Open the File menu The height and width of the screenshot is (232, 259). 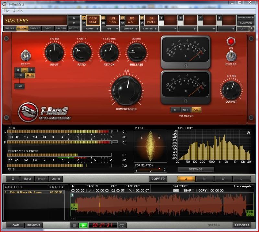click(x=6, y=11)
